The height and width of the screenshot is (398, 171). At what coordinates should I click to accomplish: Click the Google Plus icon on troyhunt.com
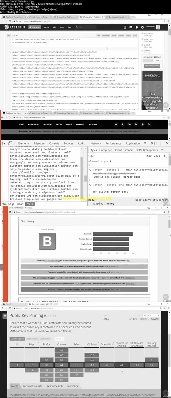point(129,124)
